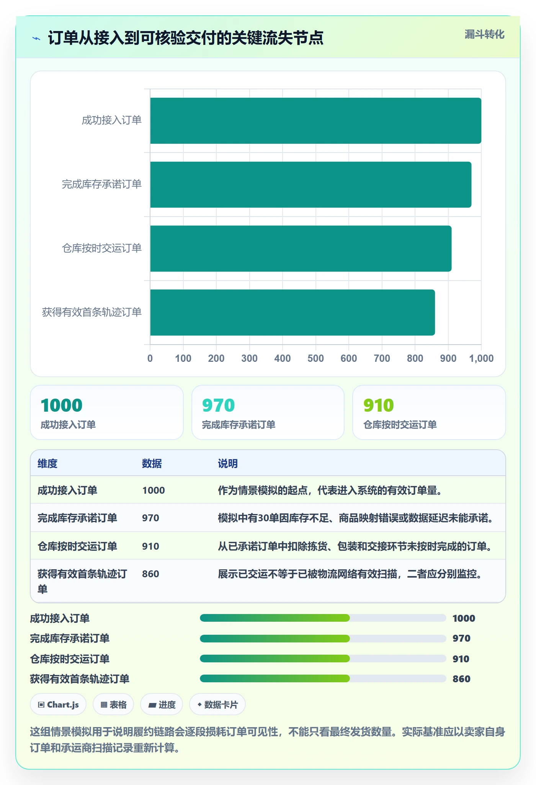Click the table value 910
The width and height of the screenshot is (536, 785).
point(150,546)
